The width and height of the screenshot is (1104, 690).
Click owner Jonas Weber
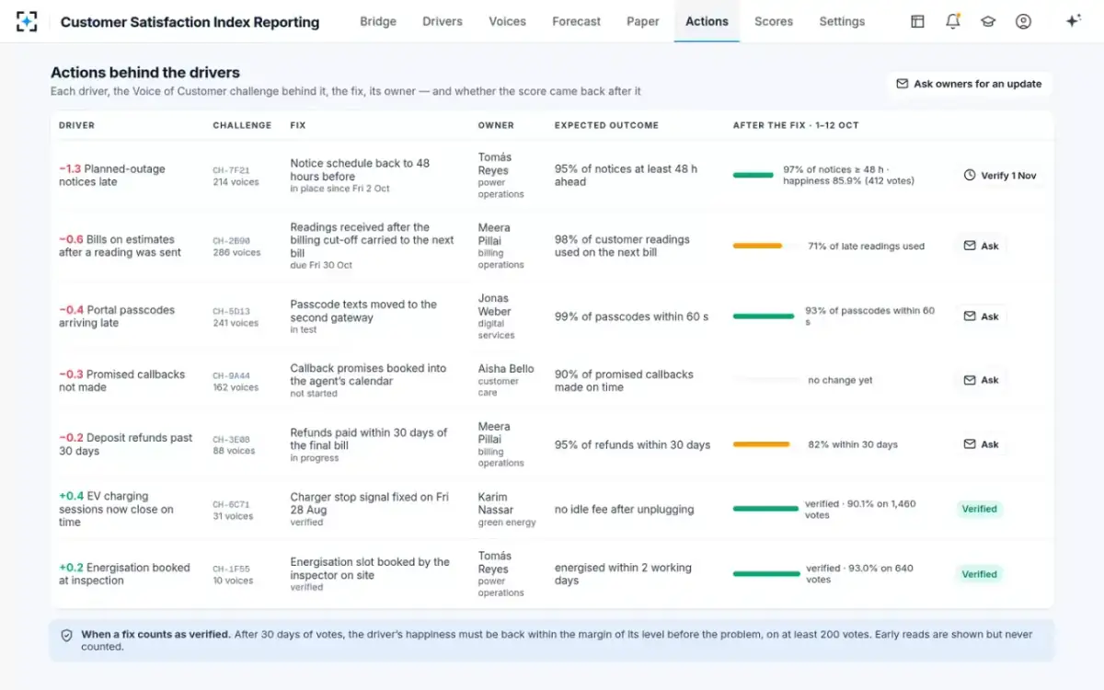496,305
